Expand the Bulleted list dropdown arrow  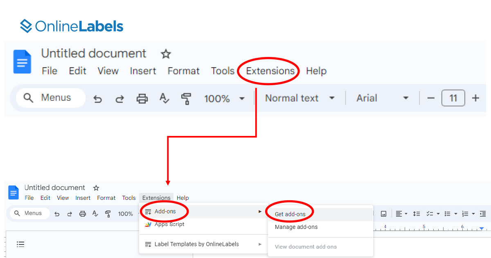coord(456,214)
